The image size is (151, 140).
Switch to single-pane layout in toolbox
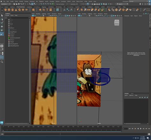[x=2, y=46]
